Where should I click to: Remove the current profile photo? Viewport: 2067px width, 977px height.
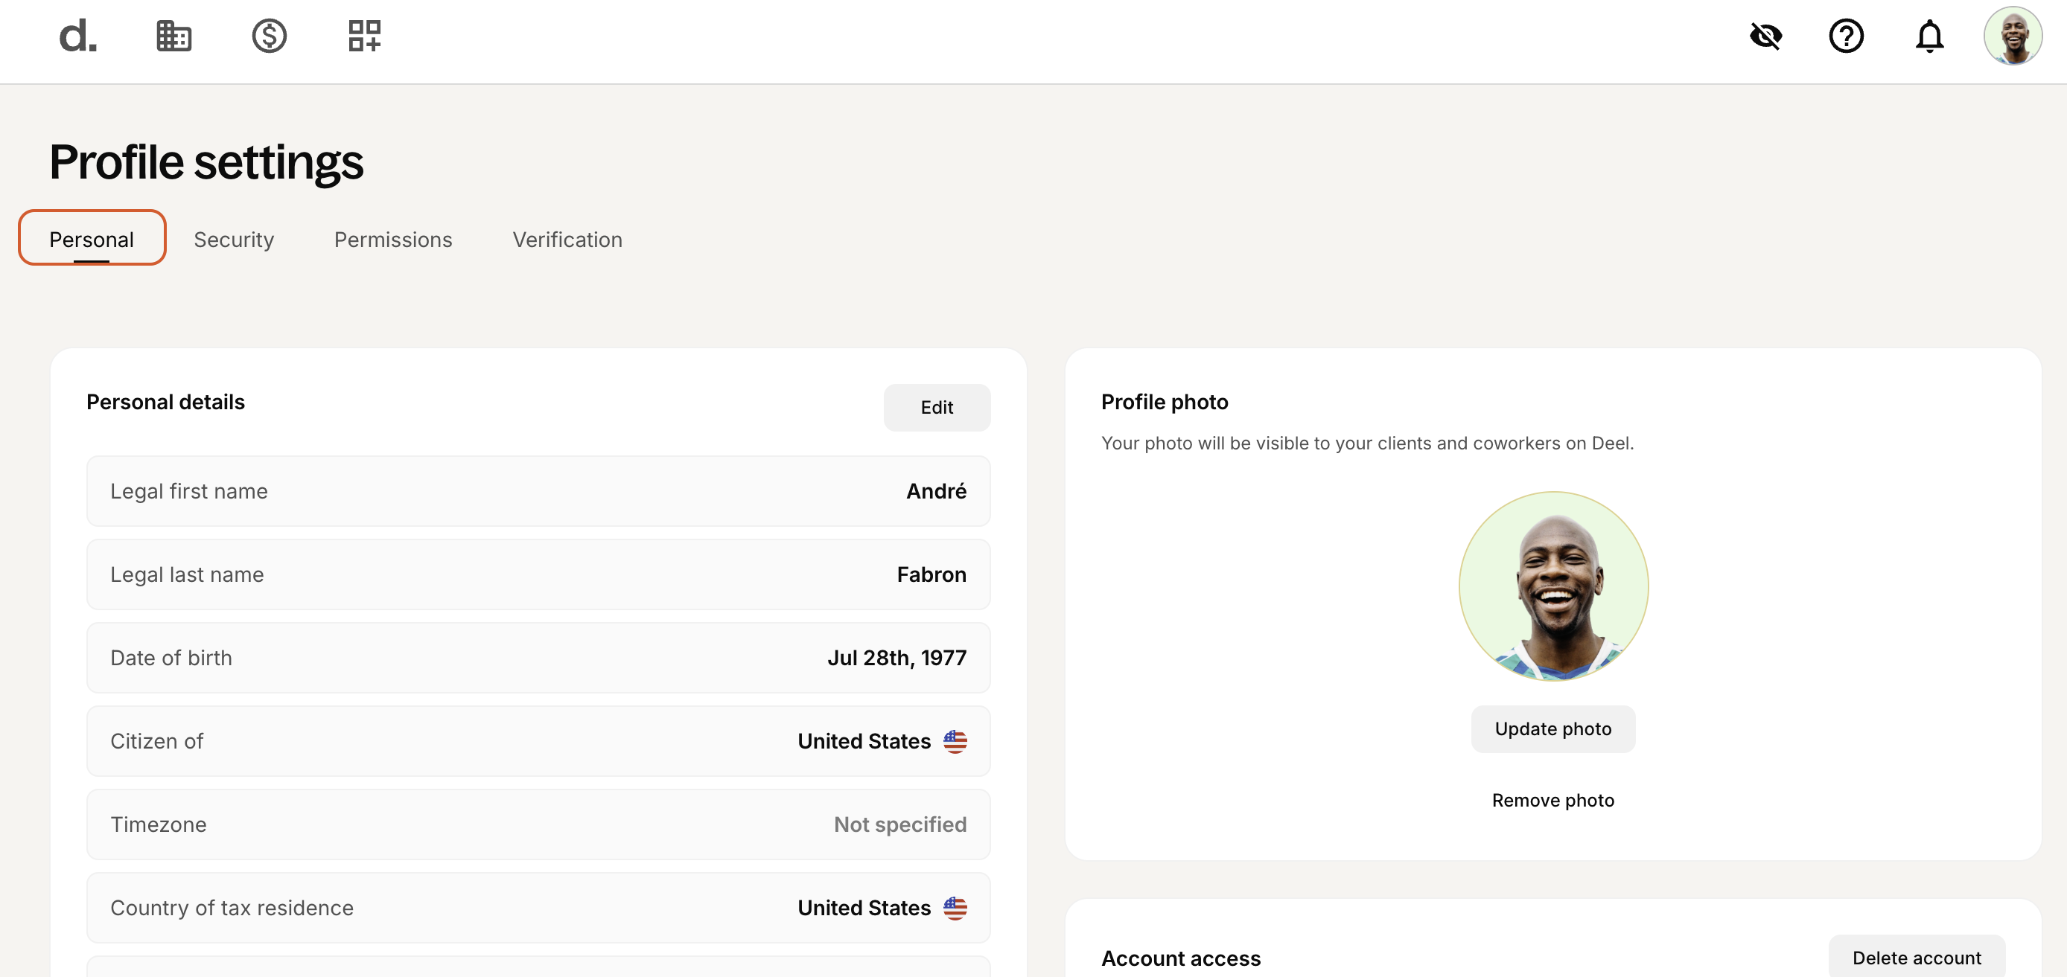pos(1552,800)
